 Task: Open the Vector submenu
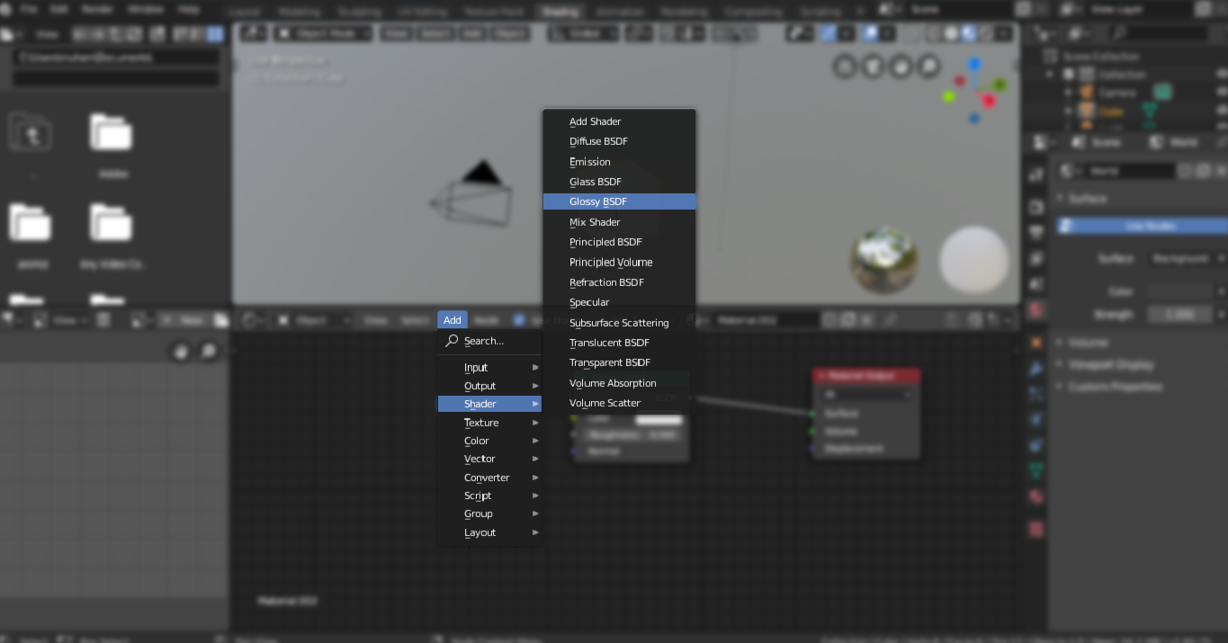point(490,459)
